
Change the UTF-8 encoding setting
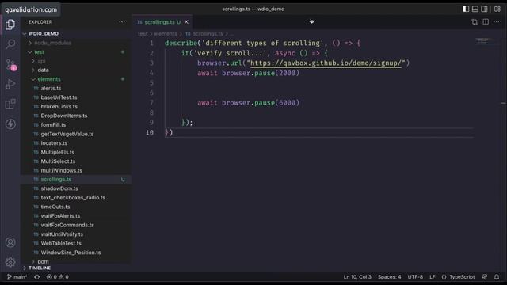(415, 277)
